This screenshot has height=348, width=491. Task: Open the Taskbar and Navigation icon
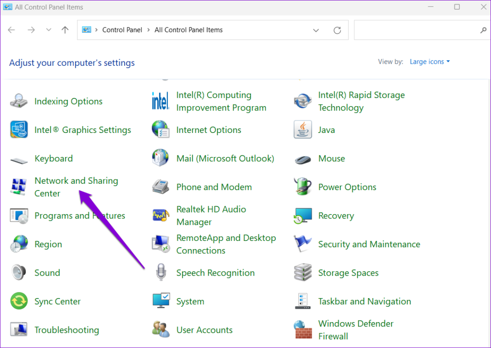tap(303, 301)
